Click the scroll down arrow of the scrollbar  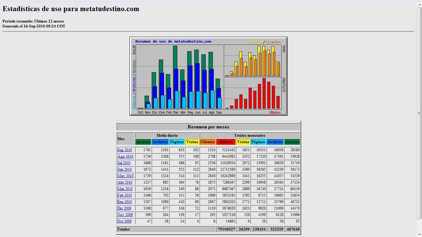tap(420, 235)
